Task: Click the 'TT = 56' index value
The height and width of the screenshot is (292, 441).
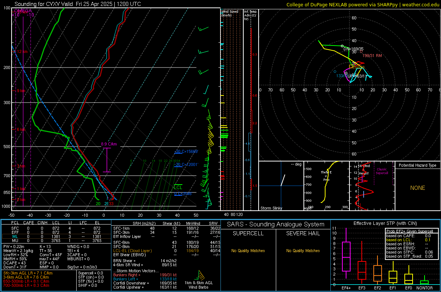Action: click(45, 251)
